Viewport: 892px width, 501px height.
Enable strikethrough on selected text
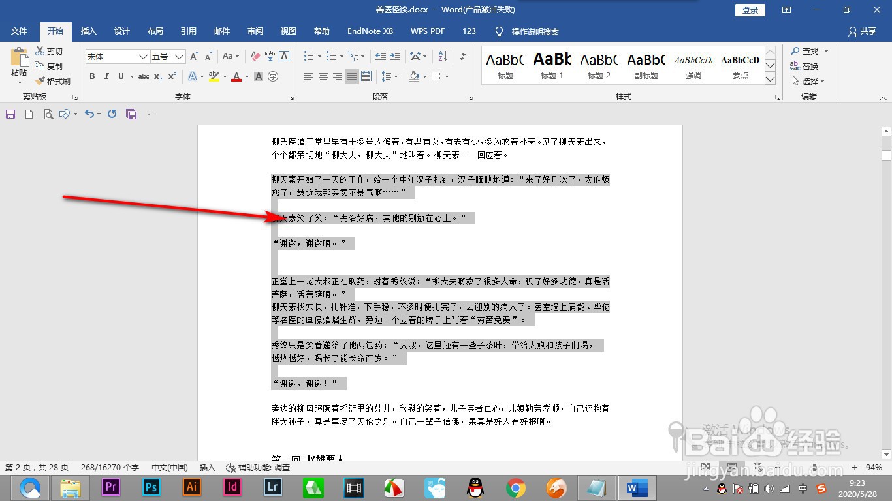tap(143, 76)
